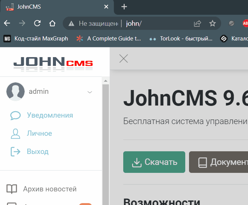This screenshot has height=205, width=248.
Task: Click the address bar showing john/
Action: tap(159, 23)
